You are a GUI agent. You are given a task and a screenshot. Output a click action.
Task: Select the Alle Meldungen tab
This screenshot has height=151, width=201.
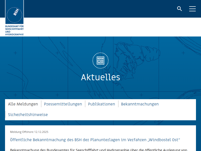click(x=23, y=104)
